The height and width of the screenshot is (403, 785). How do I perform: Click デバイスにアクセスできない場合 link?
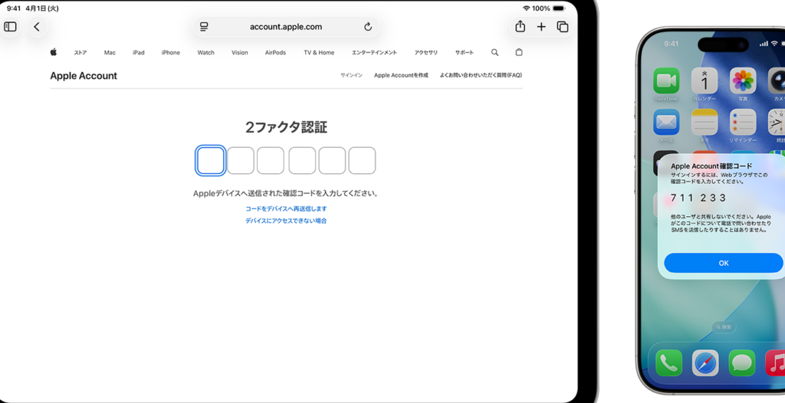pos(286,221)
